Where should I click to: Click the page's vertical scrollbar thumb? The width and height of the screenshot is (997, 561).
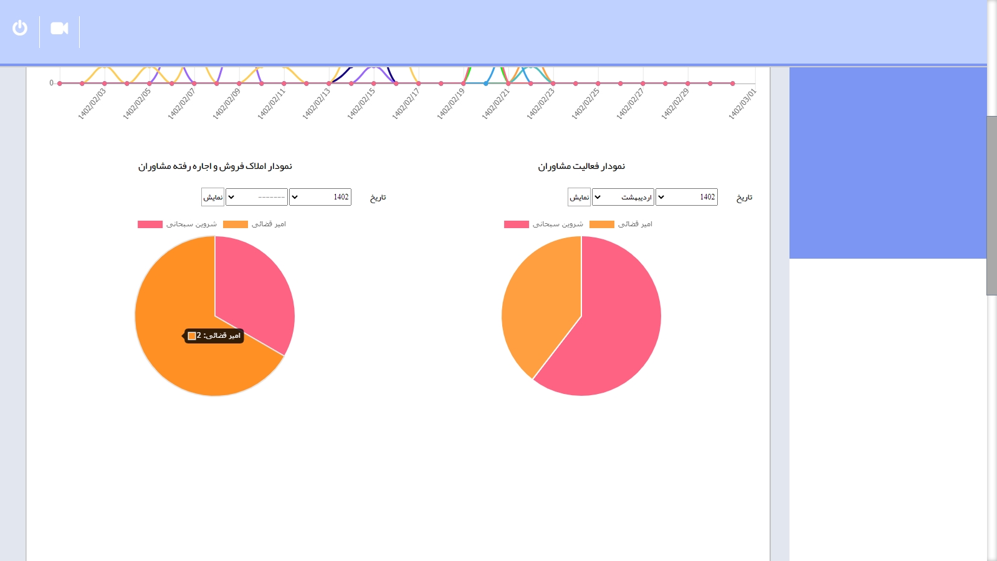click(991, 206)
